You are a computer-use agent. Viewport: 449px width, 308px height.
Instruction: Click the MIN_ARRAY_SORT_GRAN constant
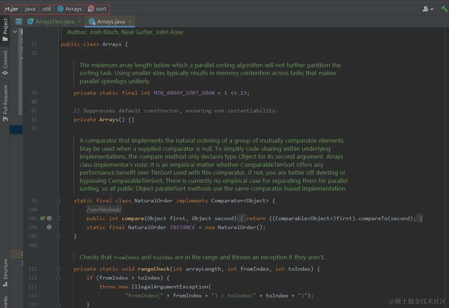tap(184, 93)
